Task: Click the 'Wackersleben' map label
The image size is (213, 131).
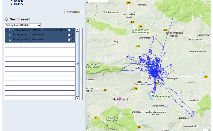Action: pos(111,13)
